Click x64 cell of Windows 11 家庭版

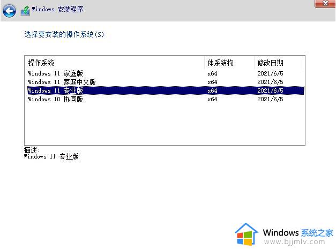[212, 73]
